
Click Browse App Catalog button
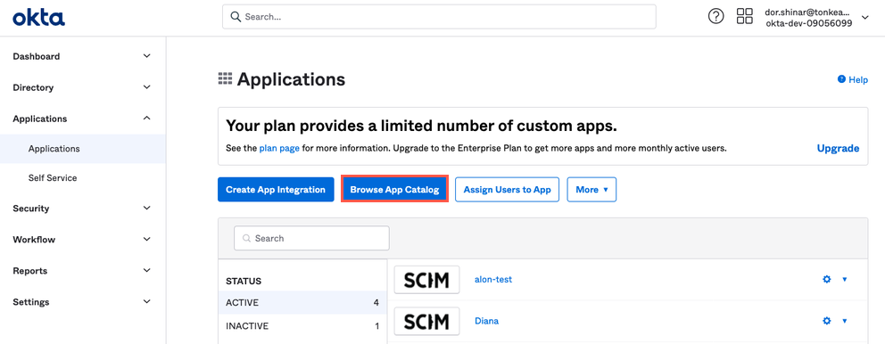point(394,190)
